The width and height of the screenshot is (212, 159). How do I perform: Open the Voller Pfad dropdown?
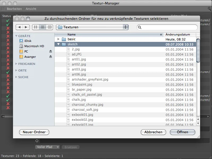point(47,147)
